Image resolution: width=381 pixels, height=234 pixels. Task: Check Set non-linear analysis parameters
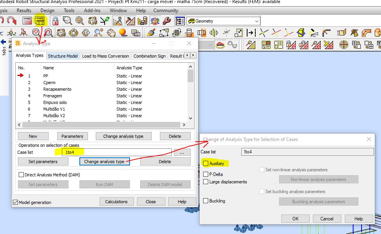pyautogui.click(x=262, y=170)
